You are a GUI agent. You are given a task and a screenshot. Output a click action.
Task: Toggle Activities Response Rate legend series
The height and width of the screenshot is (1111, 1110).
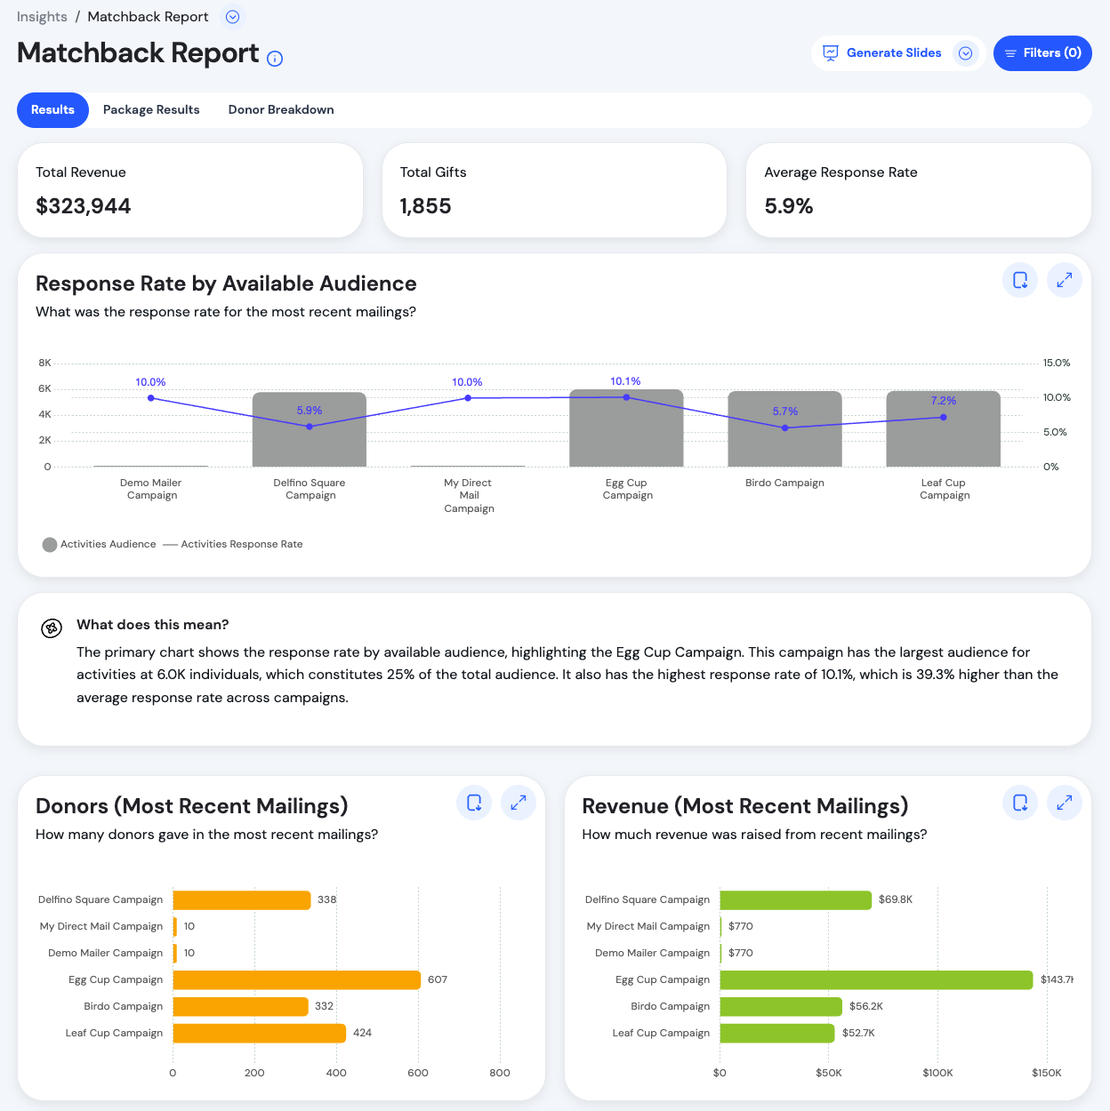pos(233,544)
